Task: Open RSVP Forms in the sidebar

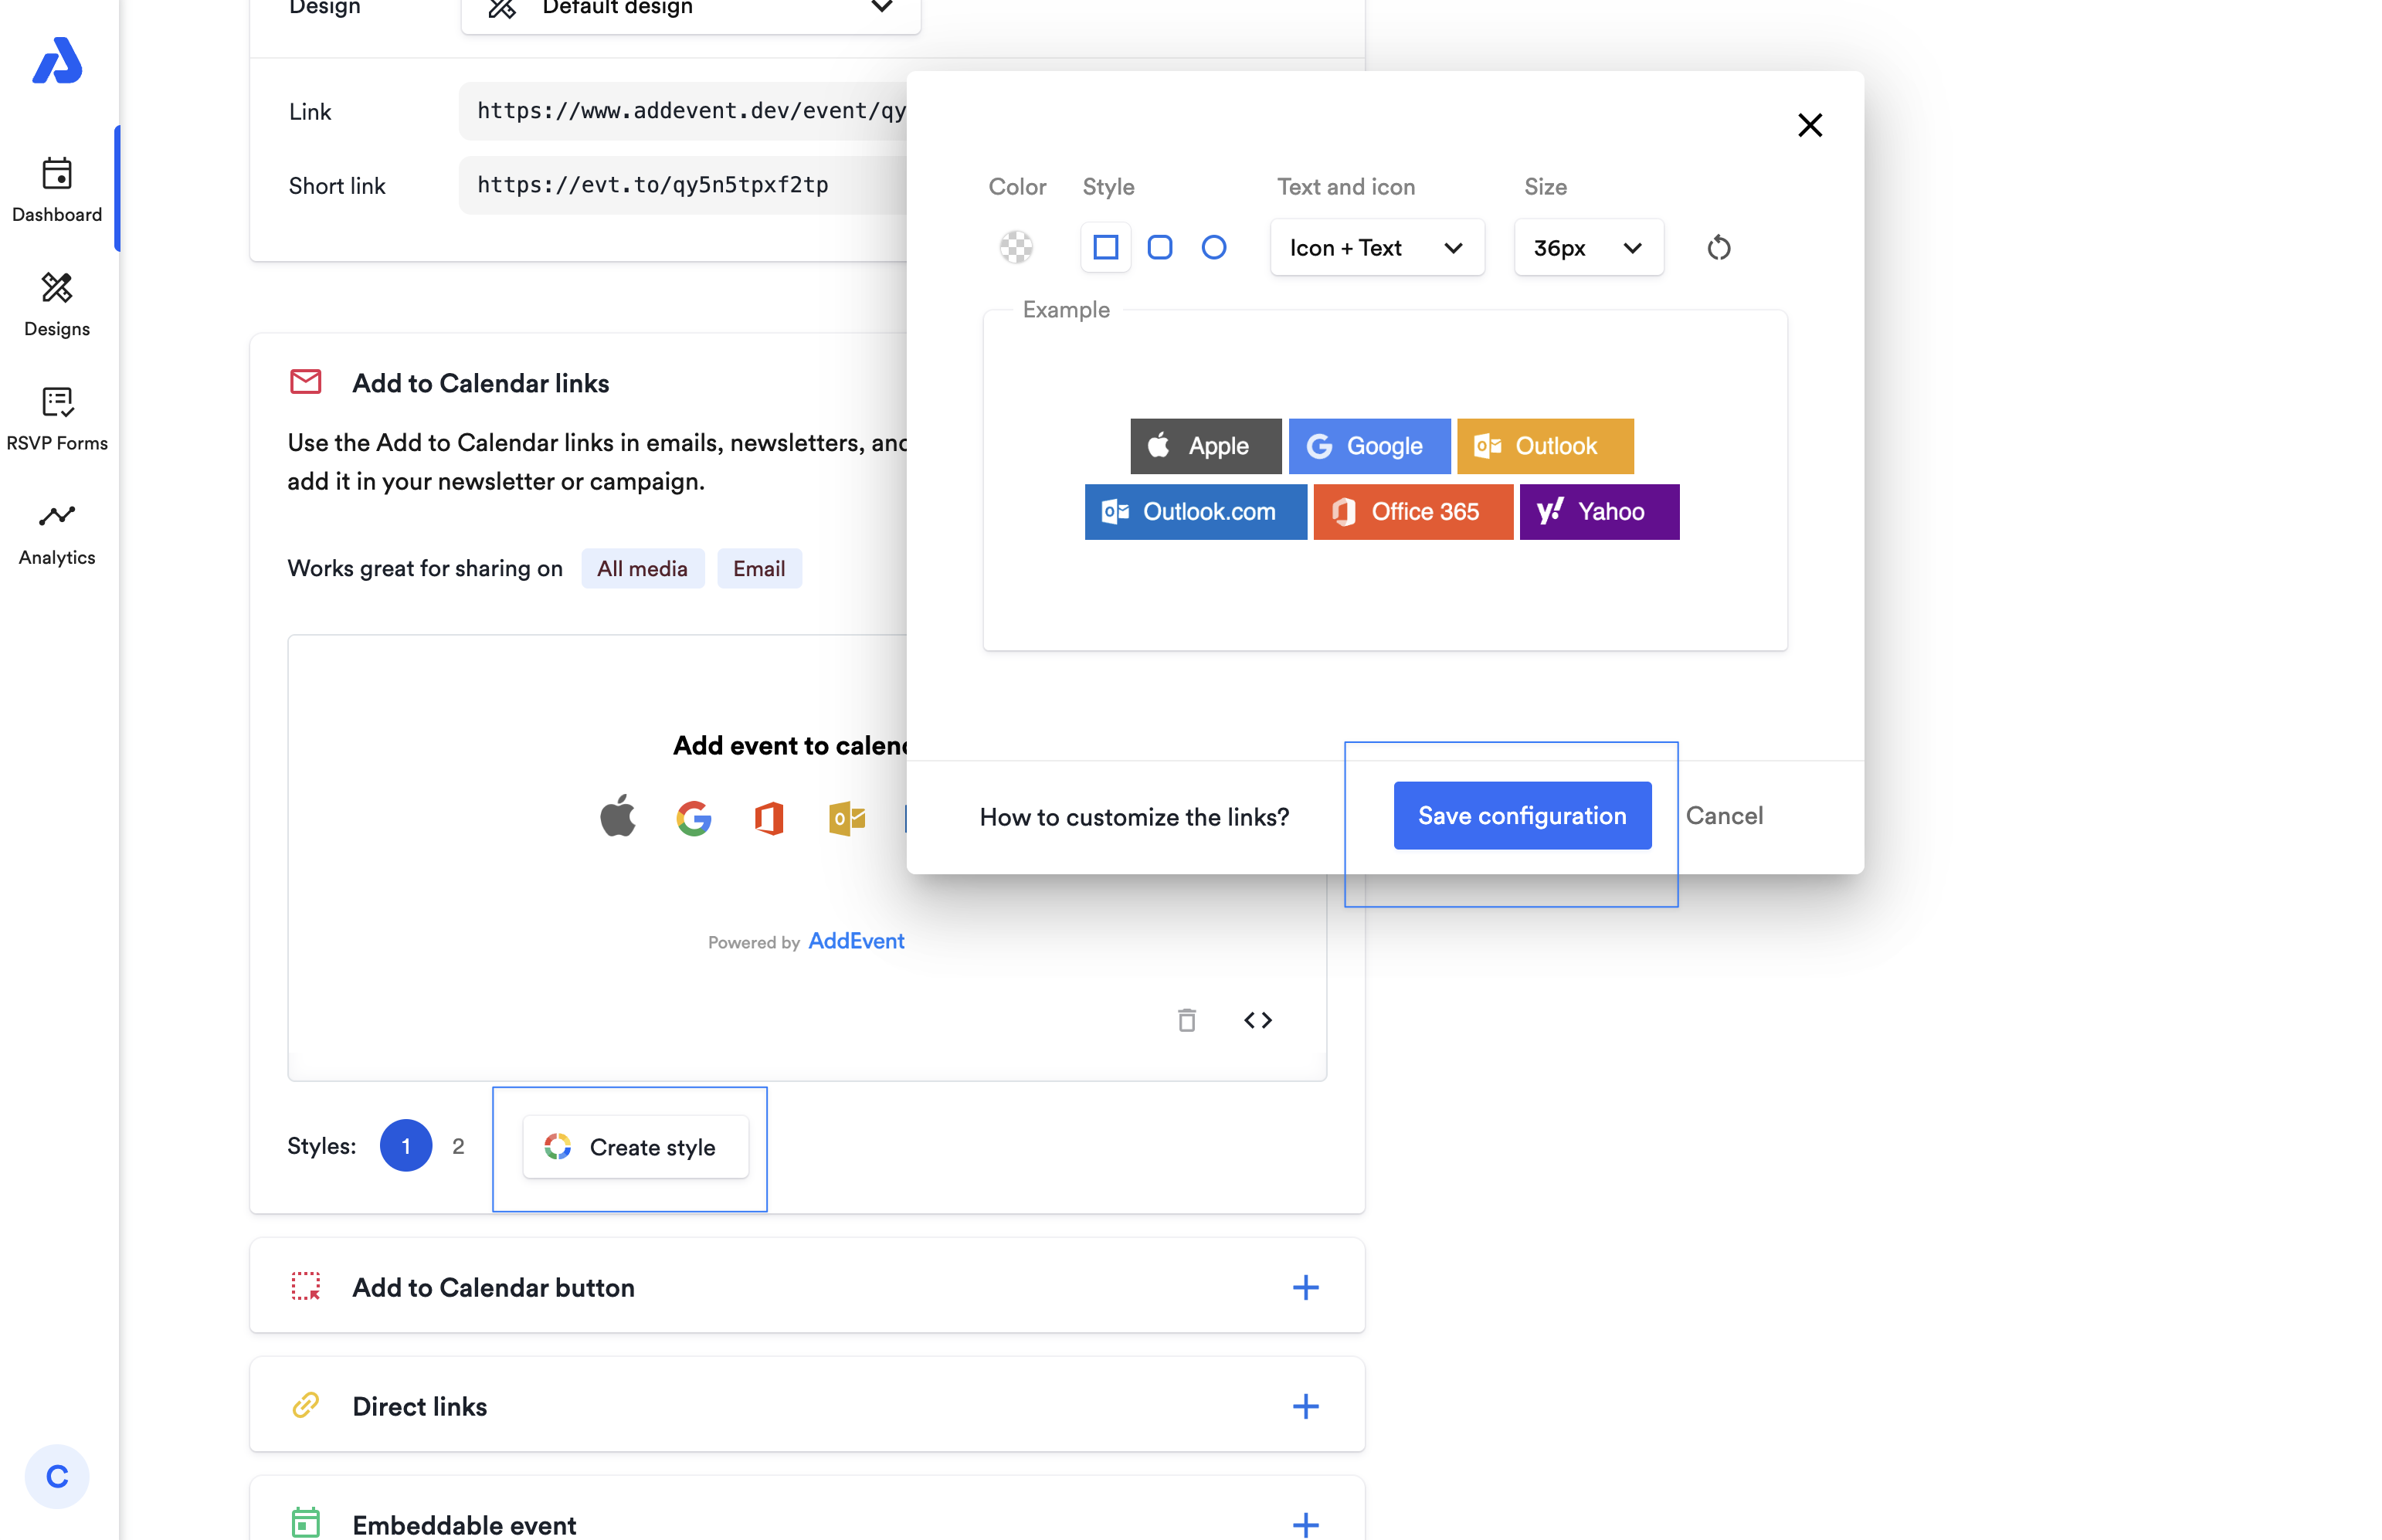Action: 57,418
